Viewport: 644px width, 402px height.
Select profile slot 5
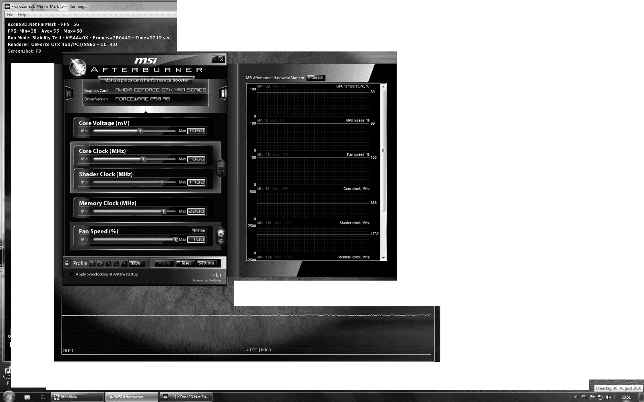coord(124,263)
